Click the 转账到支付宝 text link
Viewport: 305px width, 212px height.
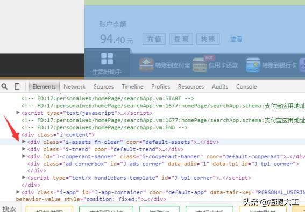(x=172, y=65)
